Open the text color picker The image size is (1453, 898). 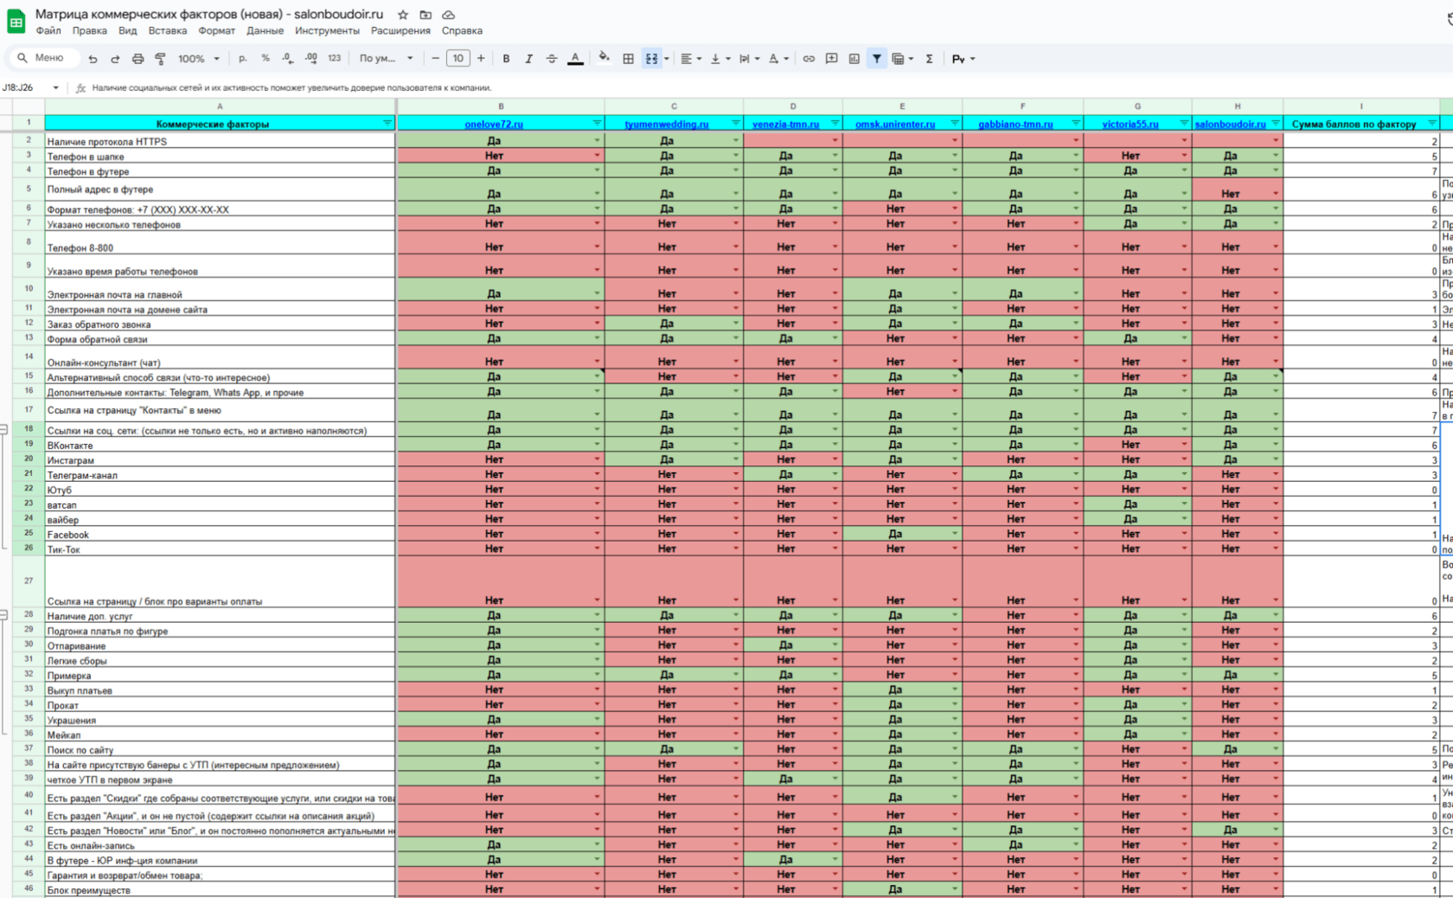coord(575,59)
